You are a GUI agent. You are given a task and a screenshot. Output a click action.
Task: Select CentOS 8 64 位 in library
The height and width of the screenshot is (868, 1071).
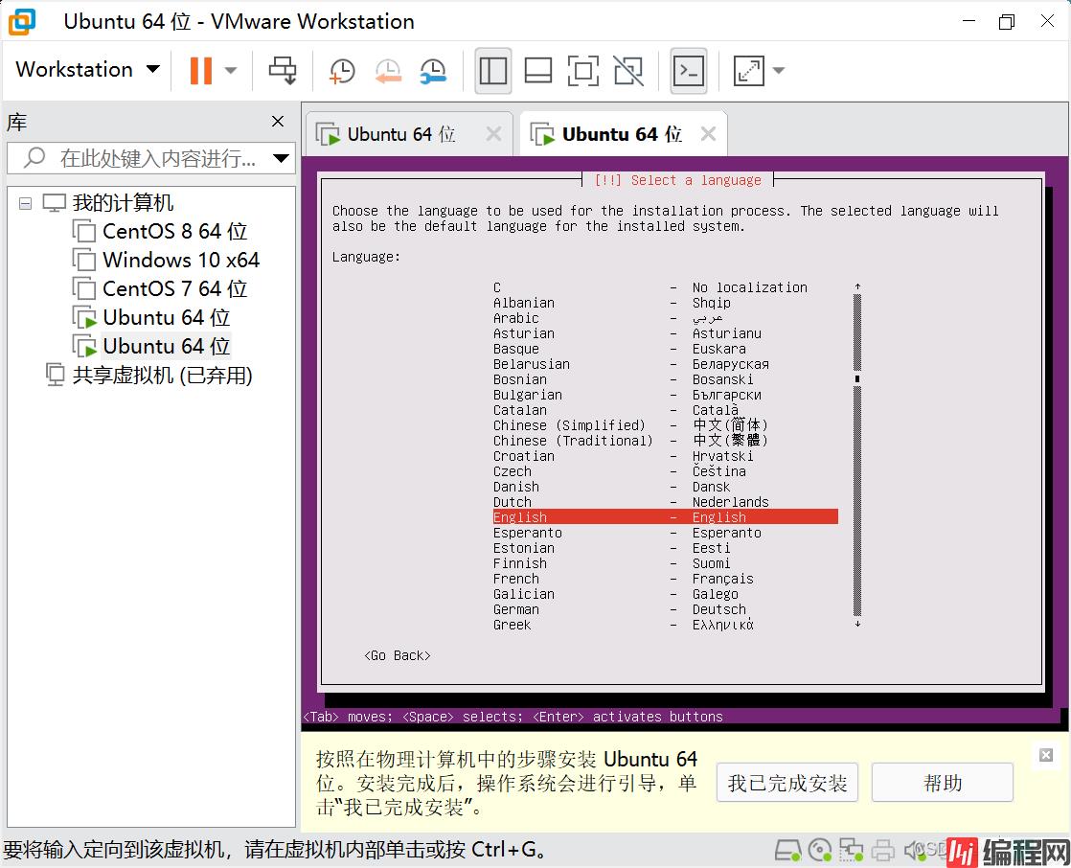[x=174, y=232]
